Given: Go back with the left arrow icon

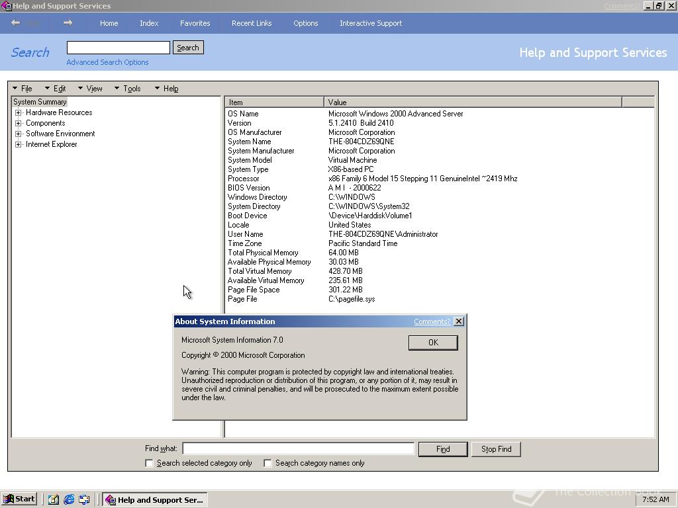Looking at the screenshot, I should (16, 23).
